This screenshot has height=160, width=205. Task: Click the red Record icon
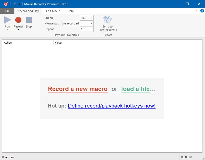coord(18,19)
